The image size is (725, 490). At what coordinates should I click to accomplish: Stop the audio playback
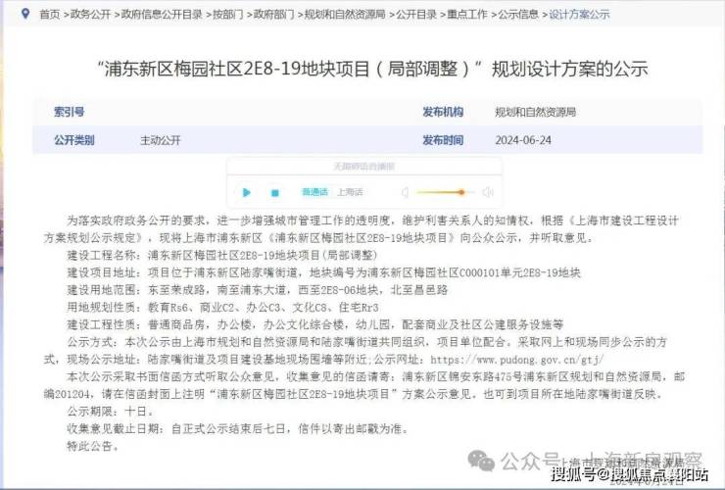tap(274, 192)
